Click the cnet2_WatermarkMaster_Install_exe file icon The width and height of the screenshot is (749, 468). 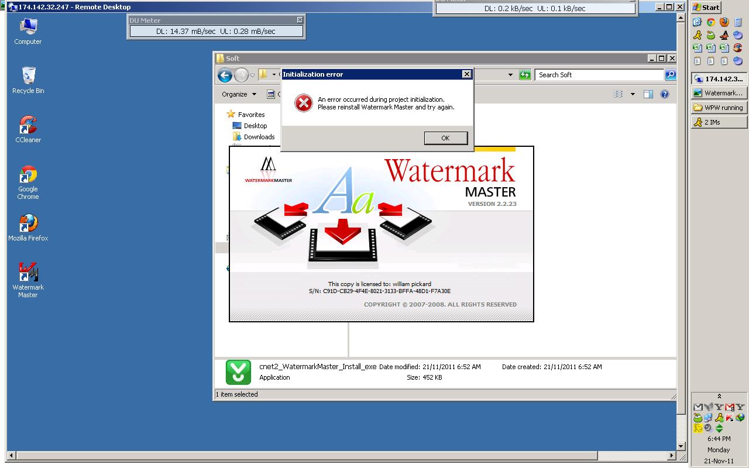(238, 372)
